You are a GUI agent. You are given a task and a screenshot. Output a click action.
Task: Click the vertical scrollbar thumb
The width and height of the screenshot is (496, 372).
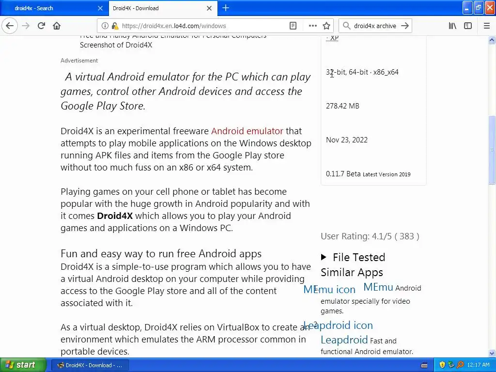coord(492,150)
